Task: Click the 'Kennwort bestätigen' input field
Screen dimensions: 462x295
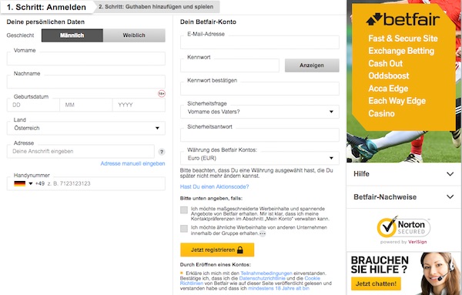Action: 259,89
